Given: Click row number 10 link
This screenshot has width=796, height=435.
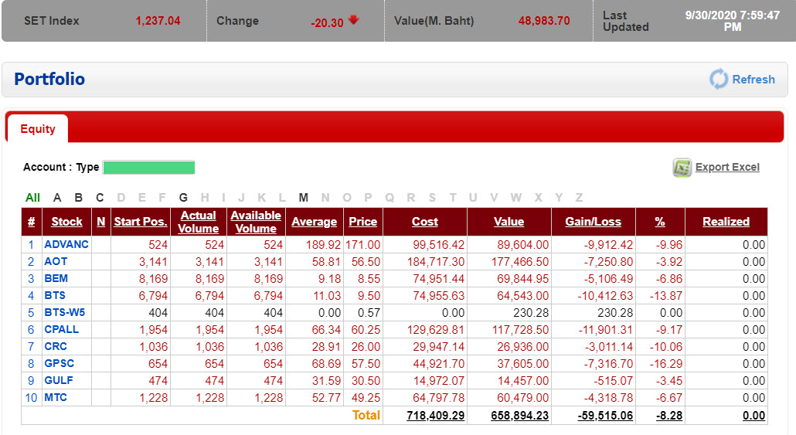Looking at the screenshot, I should coord(31,398).
